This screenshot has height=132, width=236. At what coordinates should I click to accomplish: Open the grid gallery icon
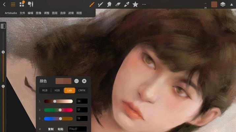(22, 4)
